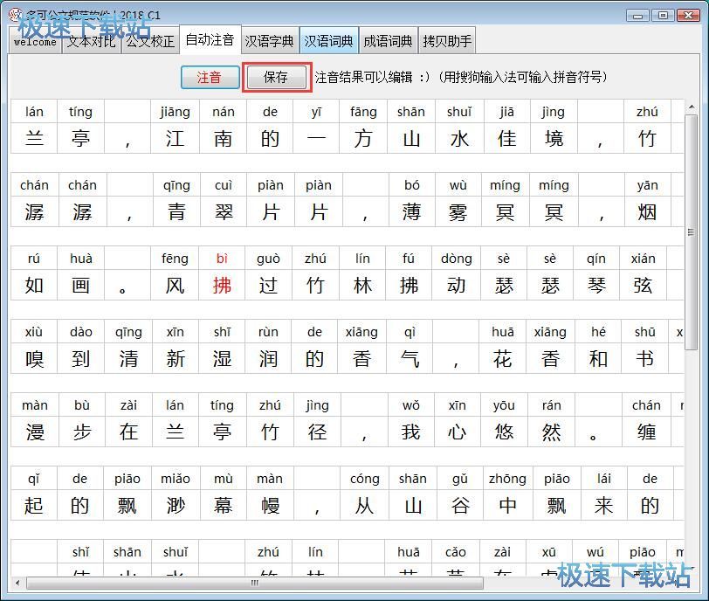Click the 注音 button
Viewport: 709px width, 601px height.
[x=210, y=77]
